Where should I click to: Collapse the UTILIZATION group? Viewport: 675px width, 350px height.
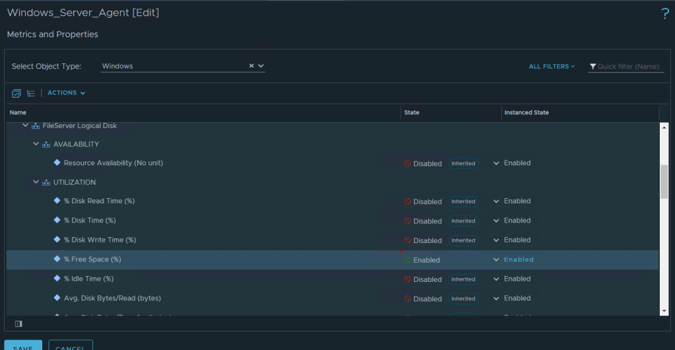pyautogui.click(x=36, y=182)
